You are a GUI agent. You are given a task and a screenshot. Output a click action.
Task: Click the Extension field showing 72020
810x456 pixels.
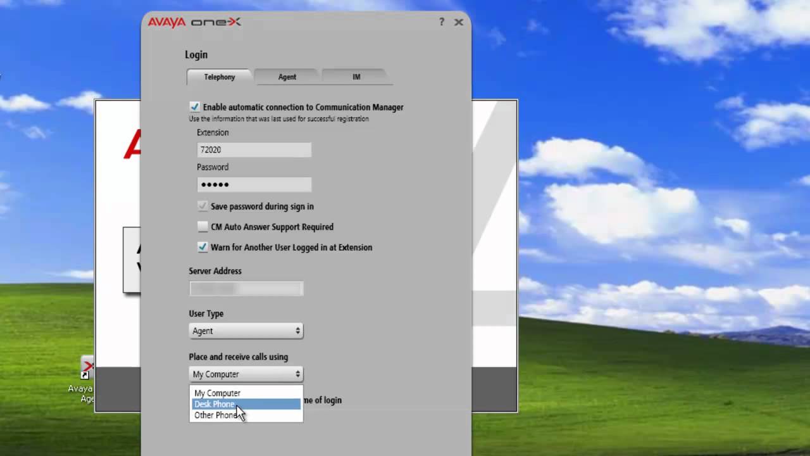tap(254, 149)
